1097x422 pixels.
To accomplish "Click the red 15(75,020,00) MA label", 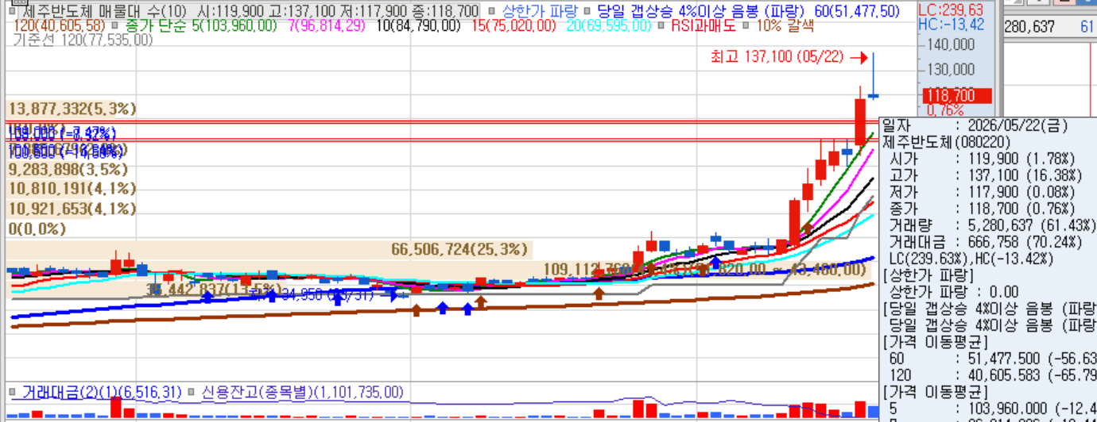I will tap(514, 25).
